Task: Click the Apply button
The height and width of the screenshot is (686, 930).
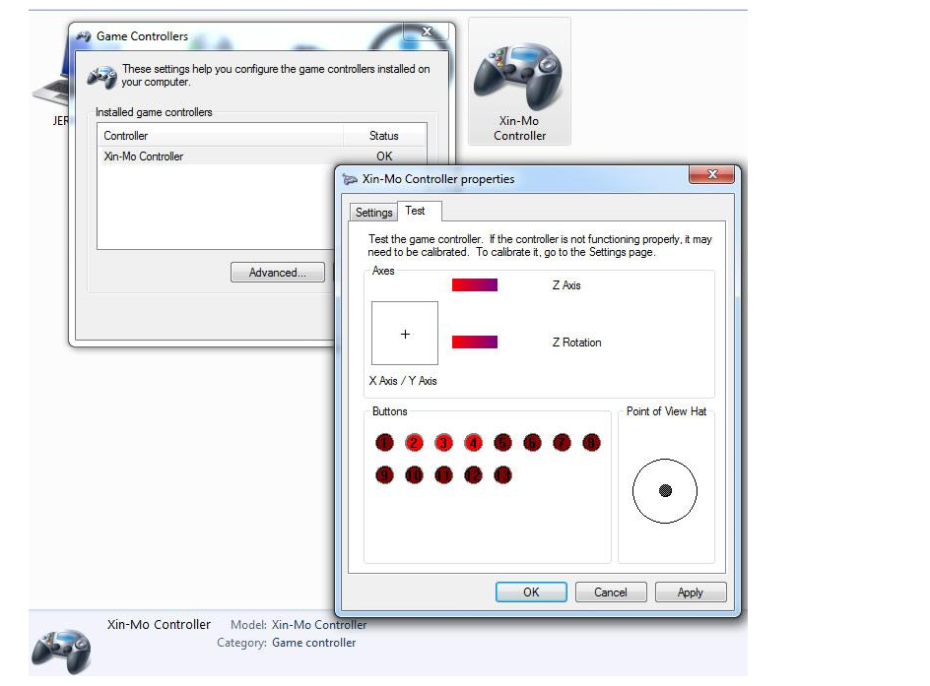Action: tap(691, 592)
